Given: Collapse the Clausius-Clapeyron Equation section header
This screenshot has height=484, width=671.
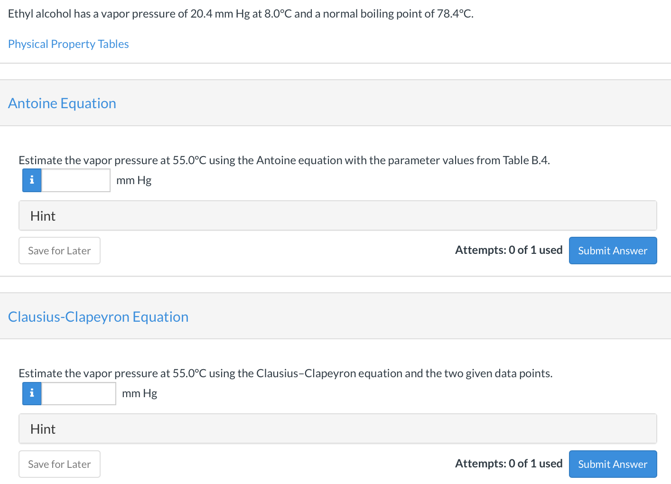Looking at the screenshot, I should pos(98,317).
